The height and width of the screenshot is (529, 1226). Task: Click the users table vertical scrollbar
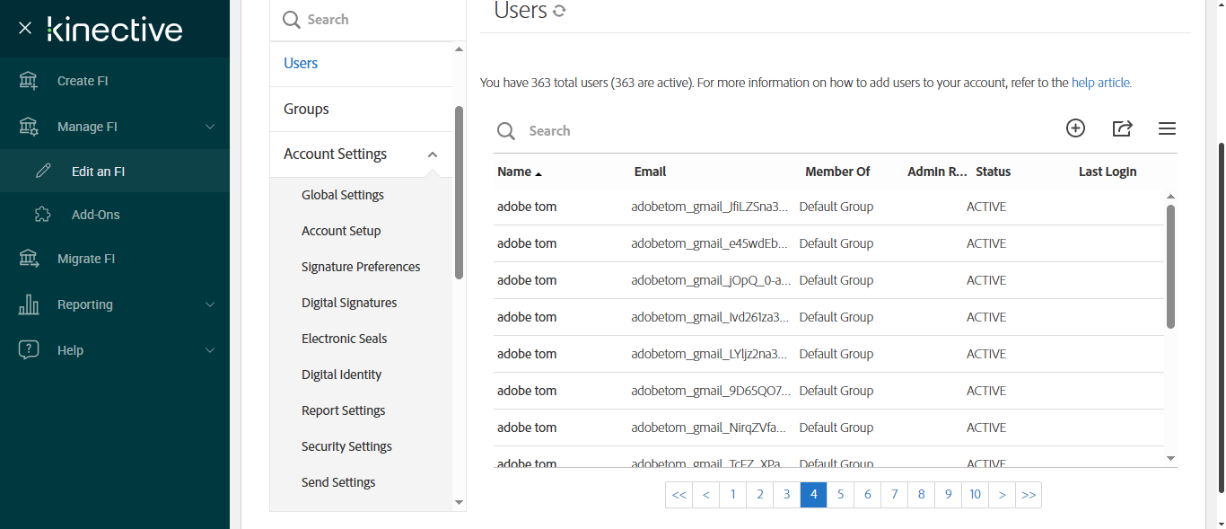[1170, 266]
